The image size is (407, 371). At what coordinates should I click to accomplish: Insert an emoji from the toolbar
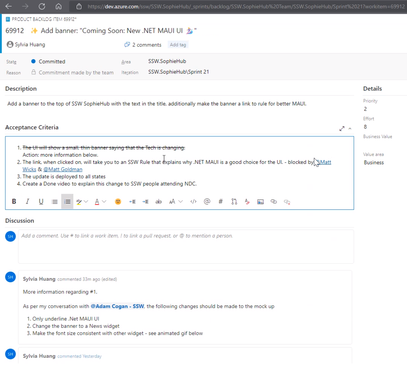pos(118,202)
